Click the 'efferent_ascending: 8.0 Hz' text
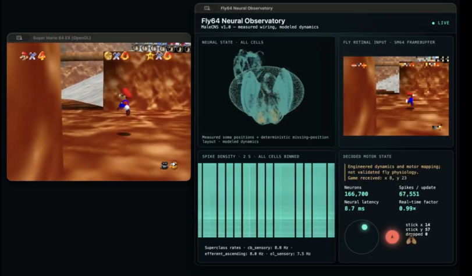This screenshot has height=276, width=472. tap(234, 254)
